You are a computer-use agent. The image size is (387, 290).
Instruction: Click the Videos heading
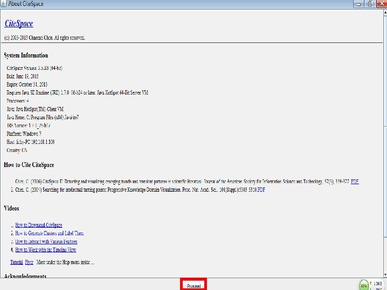(11, 208)
